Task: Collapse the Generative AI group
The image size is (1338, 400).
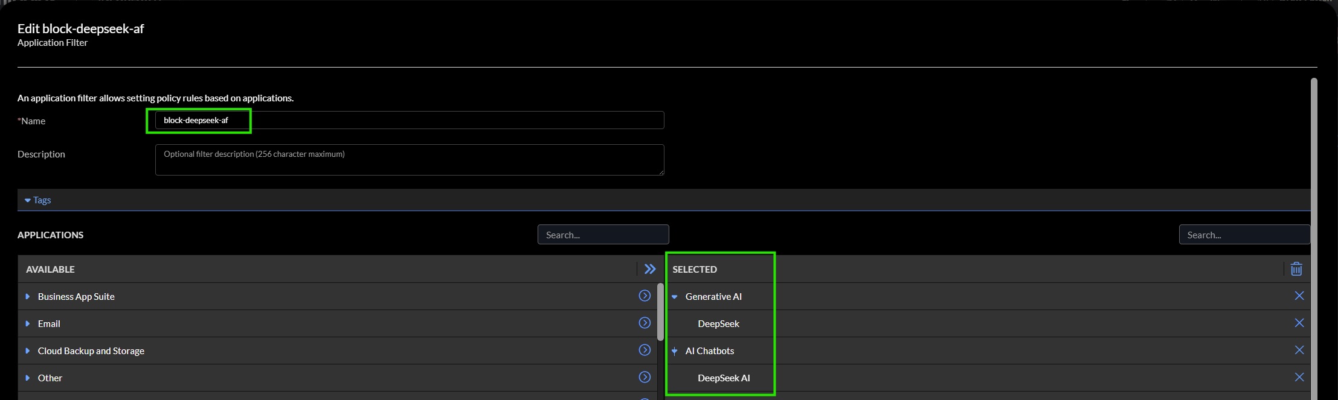Action: click(x=675, y=297)
